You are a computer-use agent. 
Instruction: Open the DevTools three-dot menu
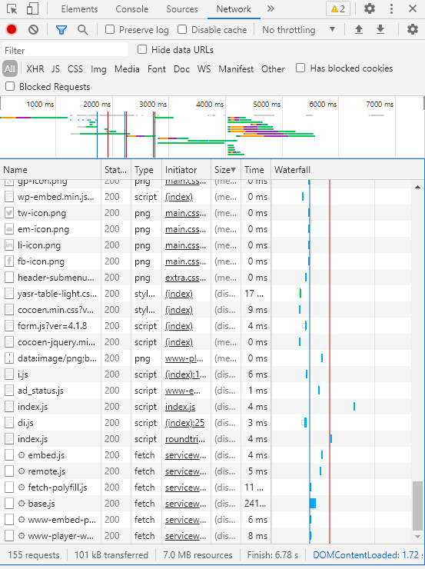[x=391, y=8]
